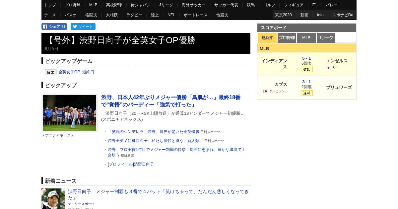
Task: Click ブリュワーズ team name
Action: (339, 87)
